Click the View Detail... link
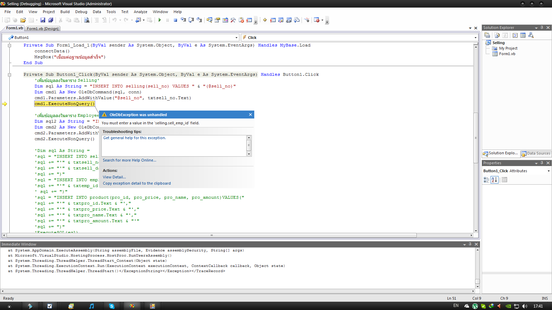 pos(114,177)
